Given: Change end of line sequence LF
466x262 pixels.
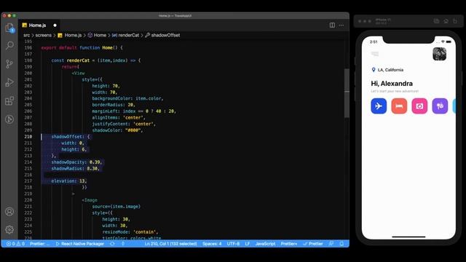Looking at the screenshot, I should [248, 244].
